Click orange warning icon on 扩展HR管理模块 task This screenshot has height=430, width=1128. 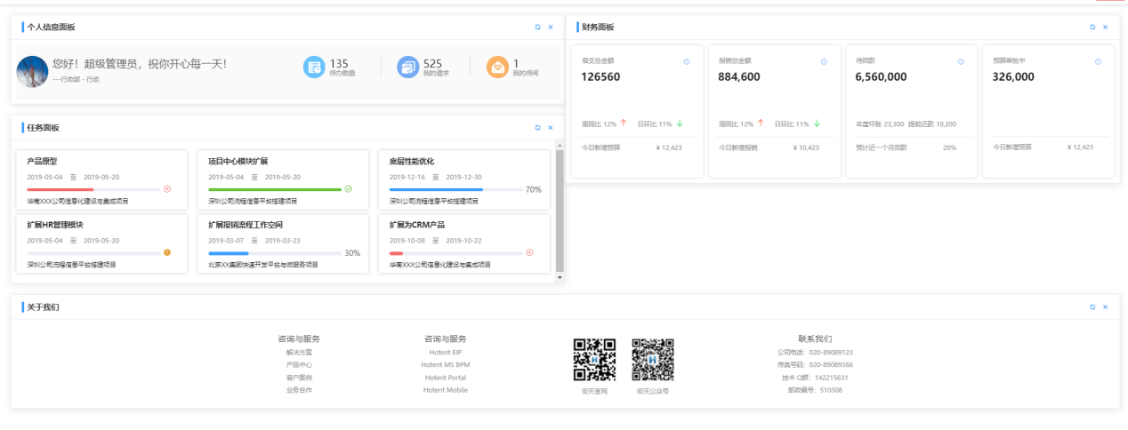167,252
